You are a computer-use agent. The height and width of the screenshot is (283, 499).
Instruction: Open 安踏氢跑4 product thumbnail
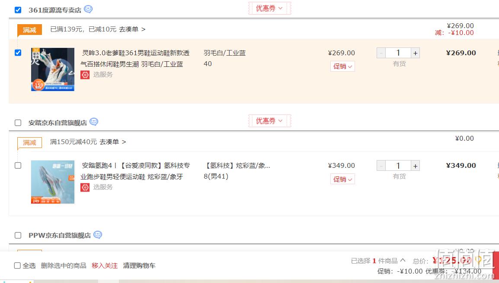52,182
